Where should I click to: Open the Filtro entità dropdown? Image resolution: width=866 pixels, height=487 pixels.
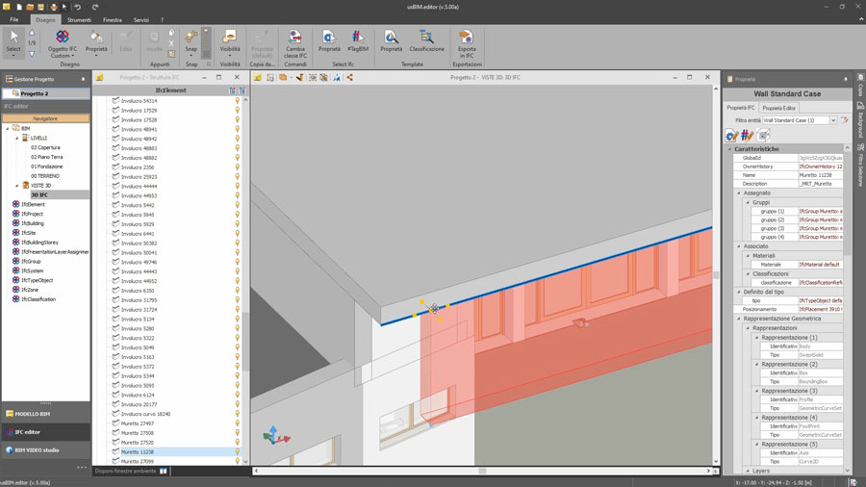(x=833, y=120)
